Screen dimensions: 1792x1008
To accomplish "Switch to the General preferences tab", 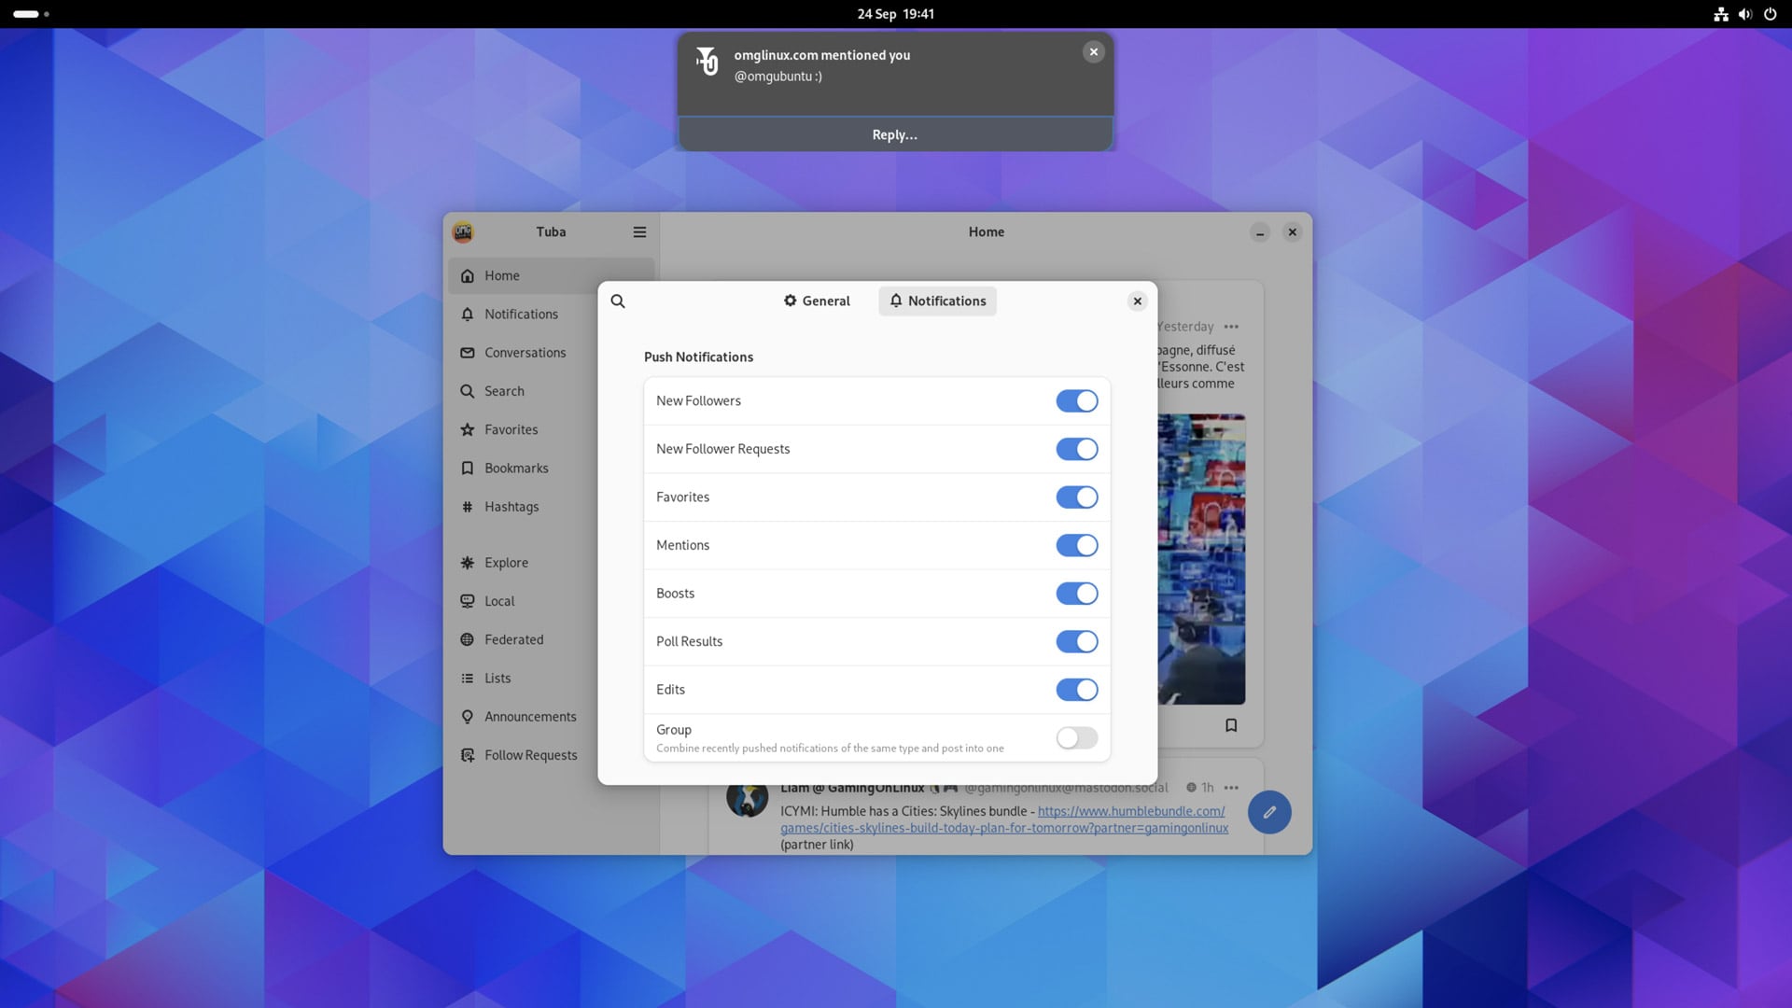I will pyautogui.click(x=816, y=301).
